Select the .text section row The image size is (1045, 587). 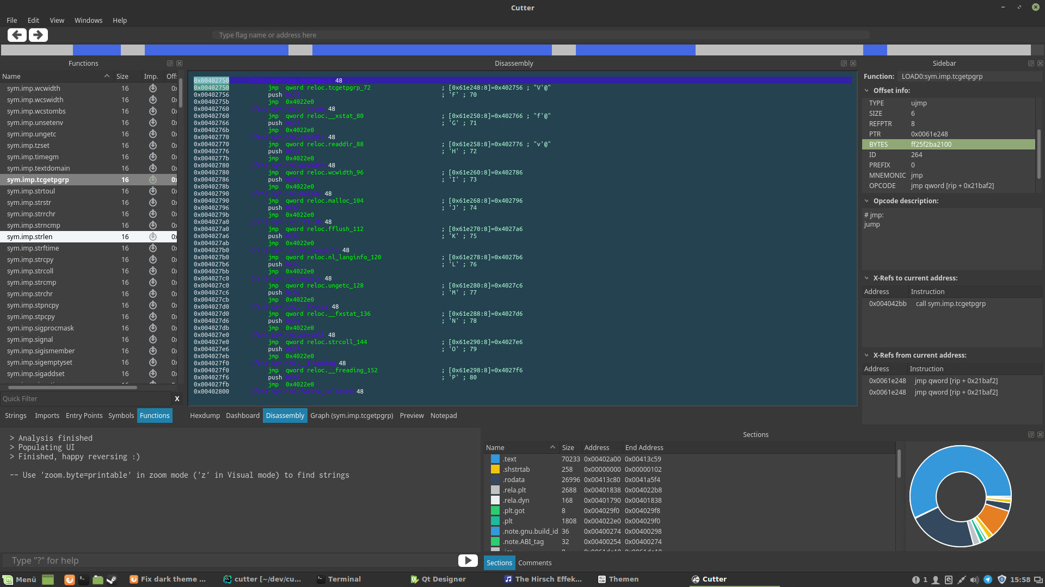(689, 459)
